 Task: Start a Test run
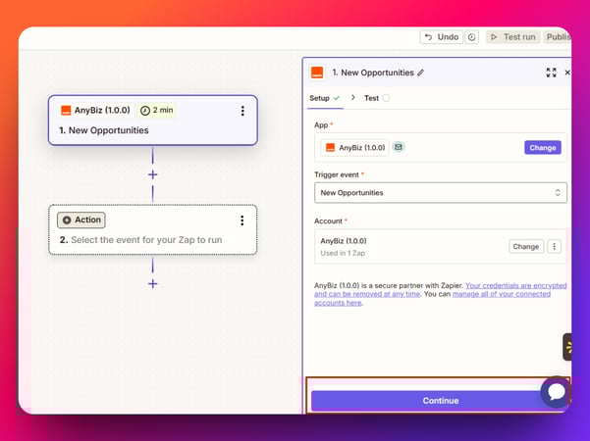(513, 37)
